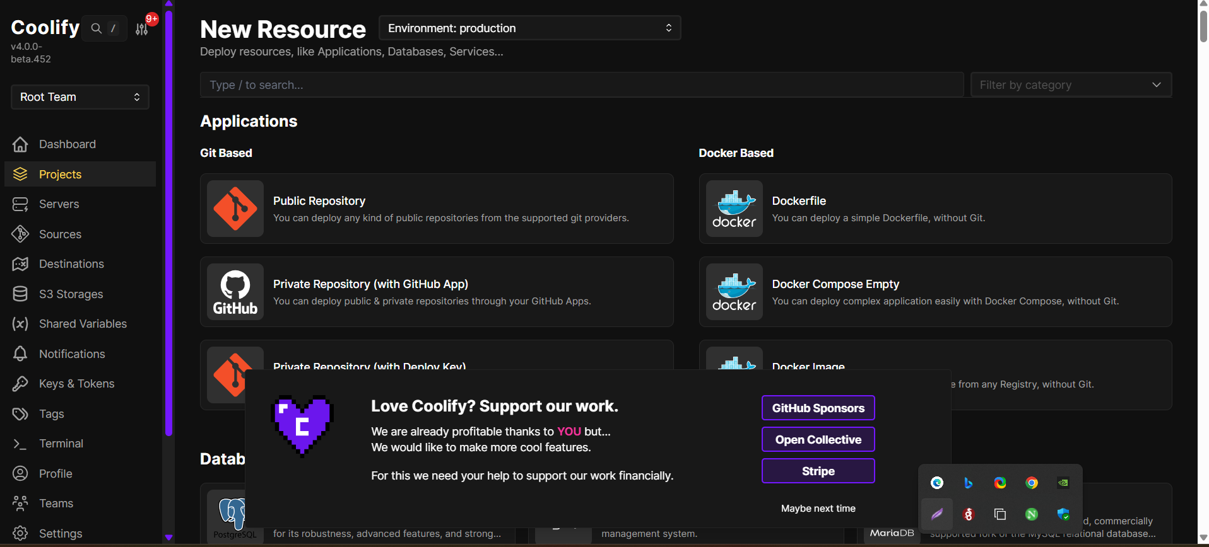Open Shared Variables from the sidebar
This screenshot has width=1209, height=547.
pyautogui.click(x=83, y=324)
